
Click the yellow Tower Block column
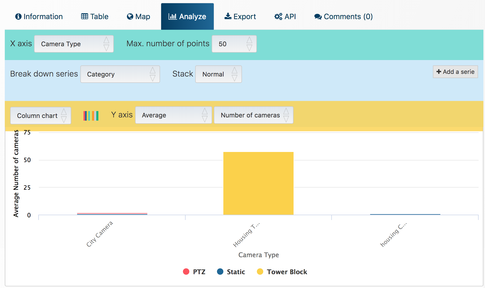258,183
